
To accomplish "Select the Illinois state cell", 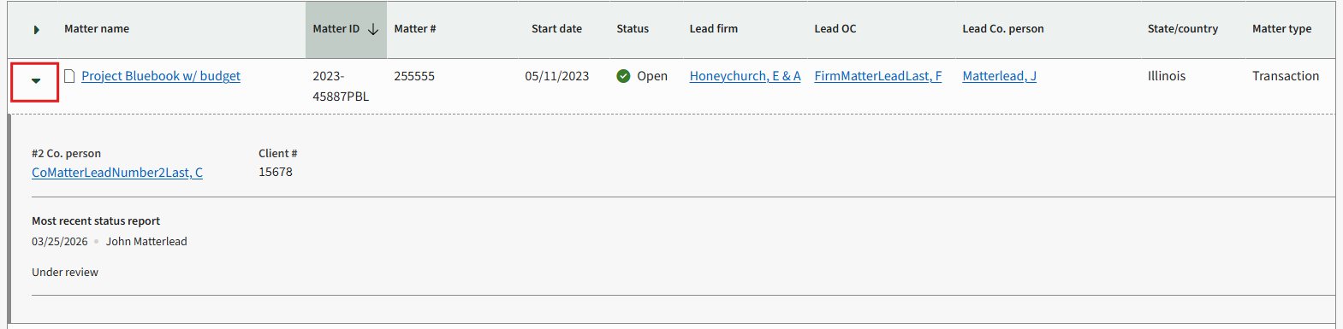I will click(x=1167, y=76).
